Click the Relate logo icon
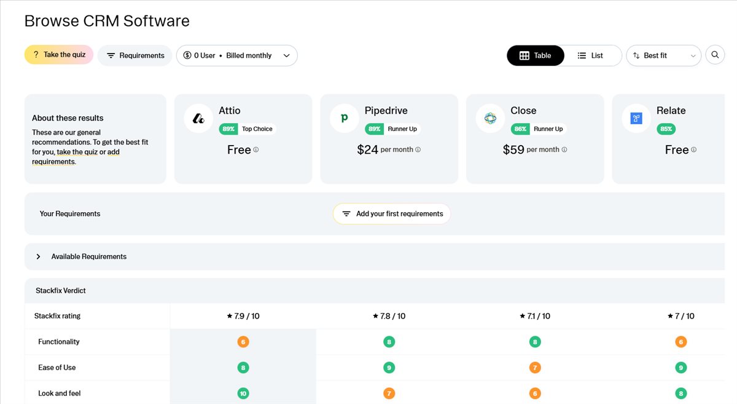 click(636, 118)
